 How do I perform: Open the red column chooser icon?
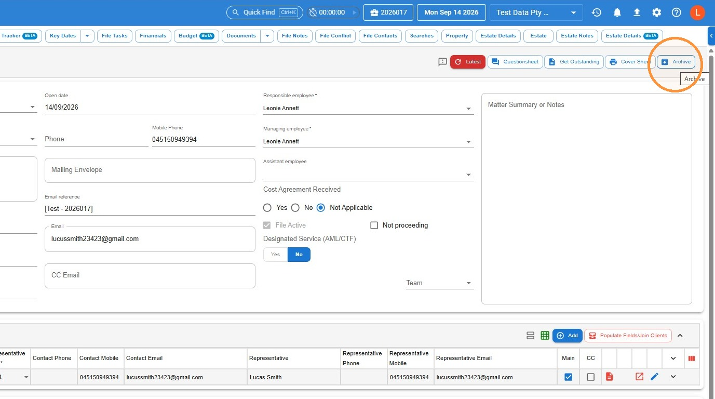tap(692, 358)
